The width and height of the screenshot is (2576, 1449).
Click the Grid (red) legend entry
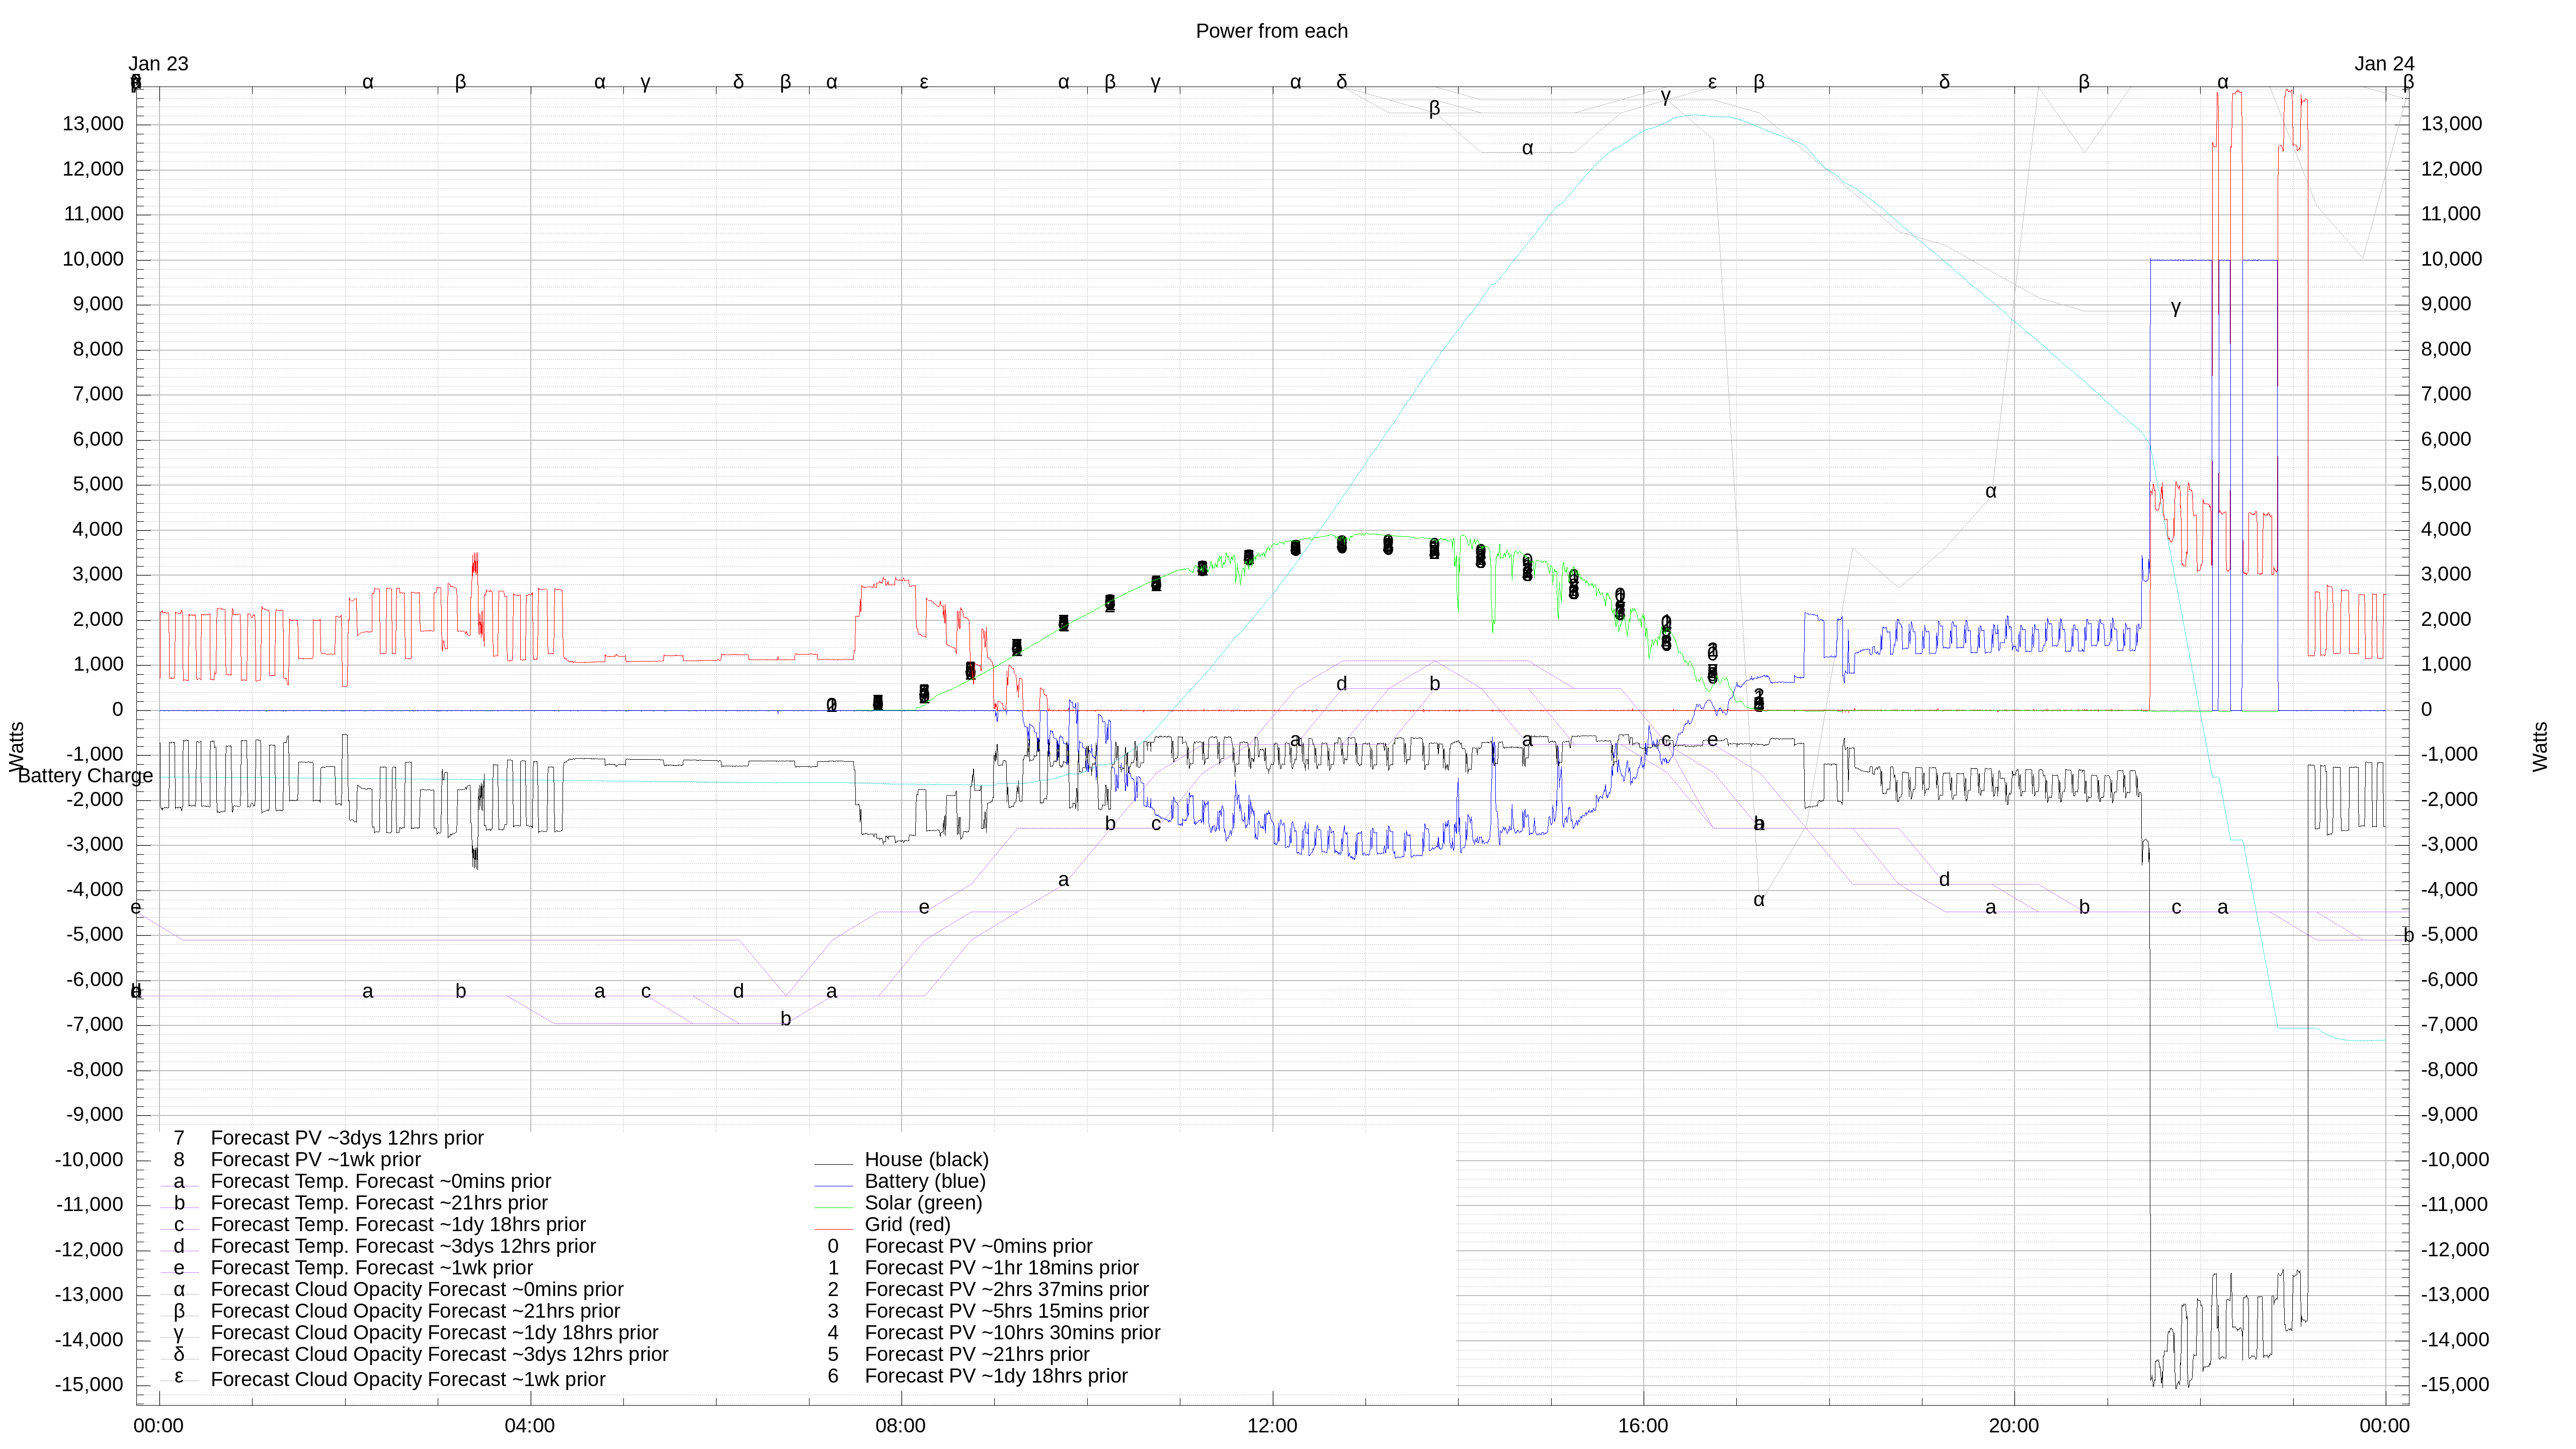906,1224
